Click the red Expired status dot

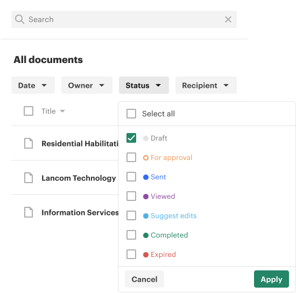[146, 255]
